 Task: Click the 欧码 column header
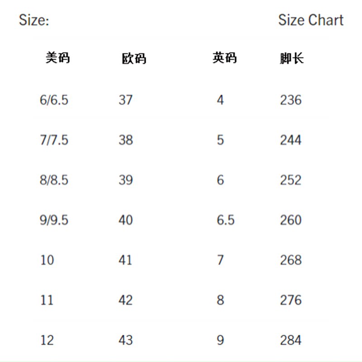click(x=134, y=59)
